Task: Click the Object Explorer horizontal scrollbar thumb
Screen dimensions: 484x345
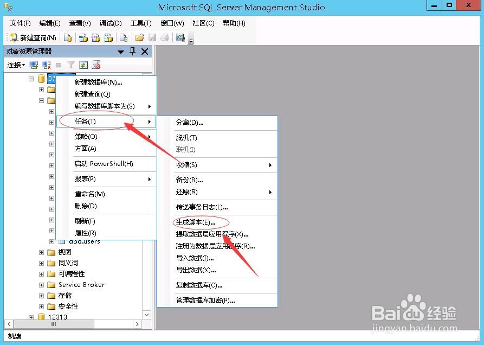Action: coord(54,324)
